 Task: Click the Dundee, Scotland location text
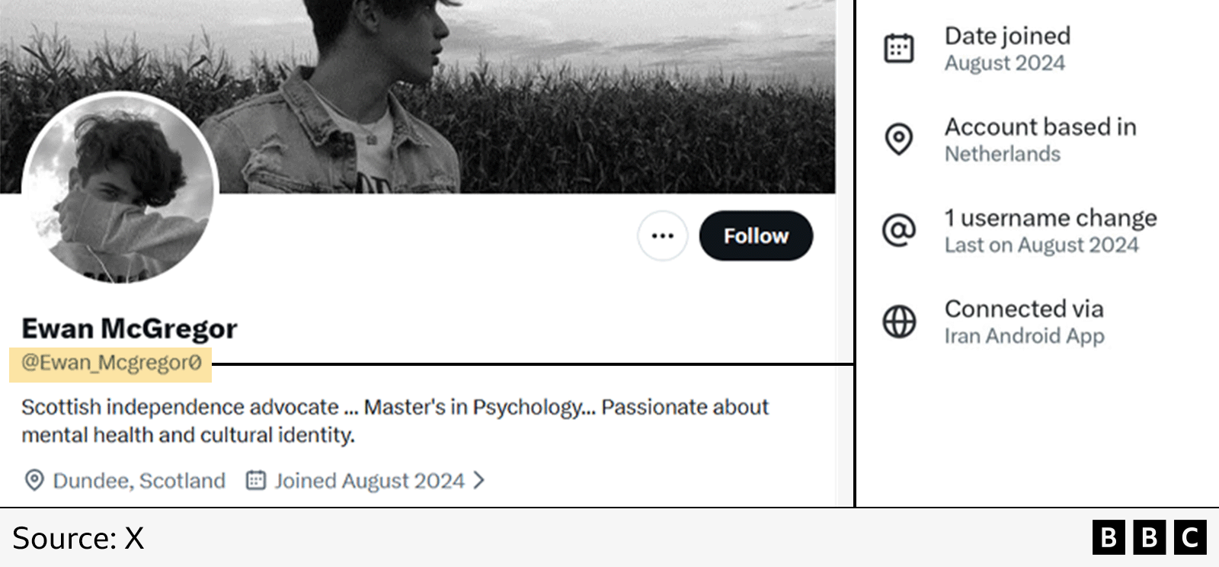click(x=139, y=481)
